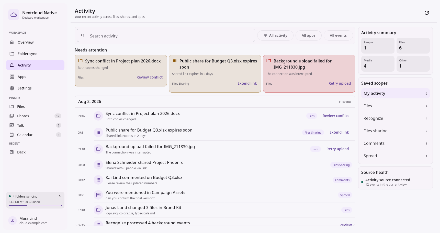Click the 09:31 Public share row grid icon

pos(98,133)
